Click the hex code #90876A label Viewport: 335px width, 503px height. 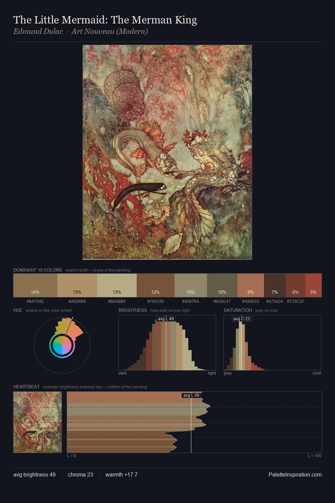tap(191, 301)
